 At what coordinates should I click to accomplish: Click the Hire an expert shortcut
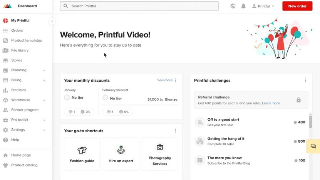pyautogui.click(x=121, y=154)
